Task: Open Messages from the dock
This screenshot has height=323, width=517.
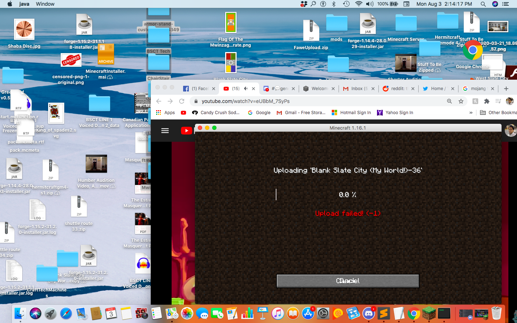Action: point(202,313)
